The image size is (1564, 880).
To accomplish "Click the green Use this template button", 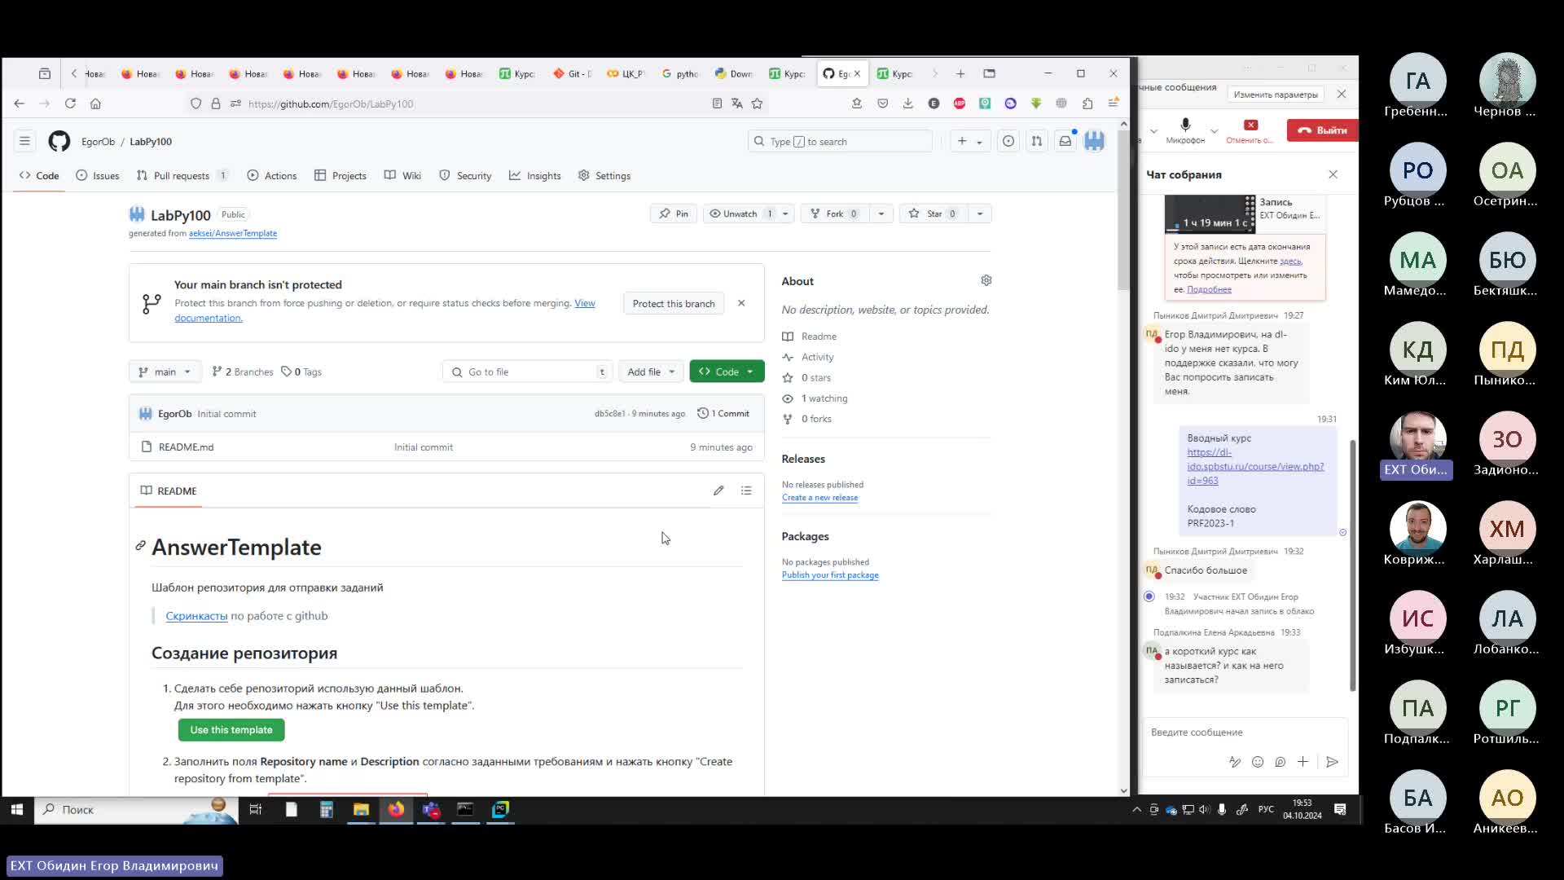I will [x=231, y=729].
